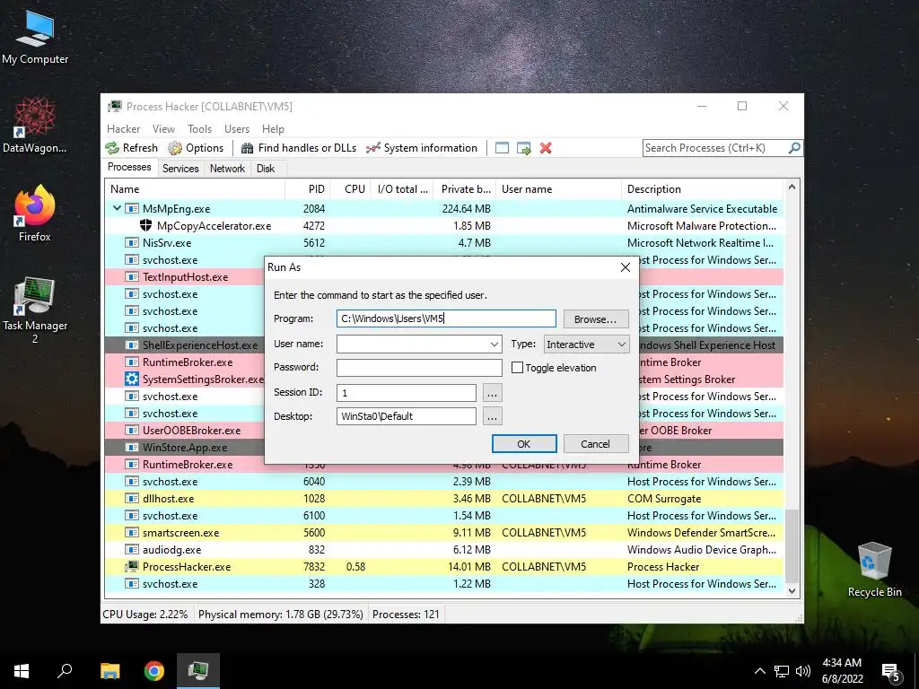The height and width of the screenshot is (689, 919).
Task: Open the View menu
Action: (x=163, y=129)
